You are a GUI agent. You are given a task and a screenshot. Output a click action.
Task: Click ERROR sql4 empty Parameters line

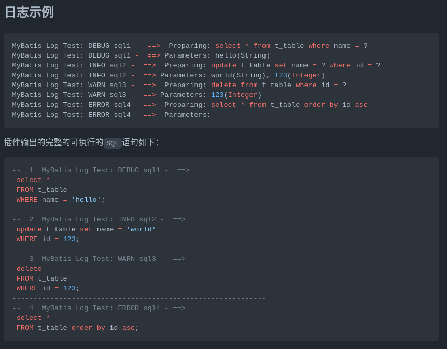click(111, 115)
